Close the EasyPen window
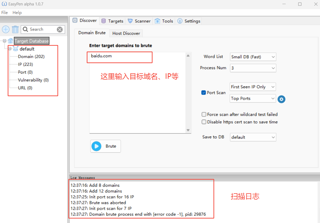Image resolution: width=320 pixels, height=223 pixels. pyautogui.click(x=316, y=4)
